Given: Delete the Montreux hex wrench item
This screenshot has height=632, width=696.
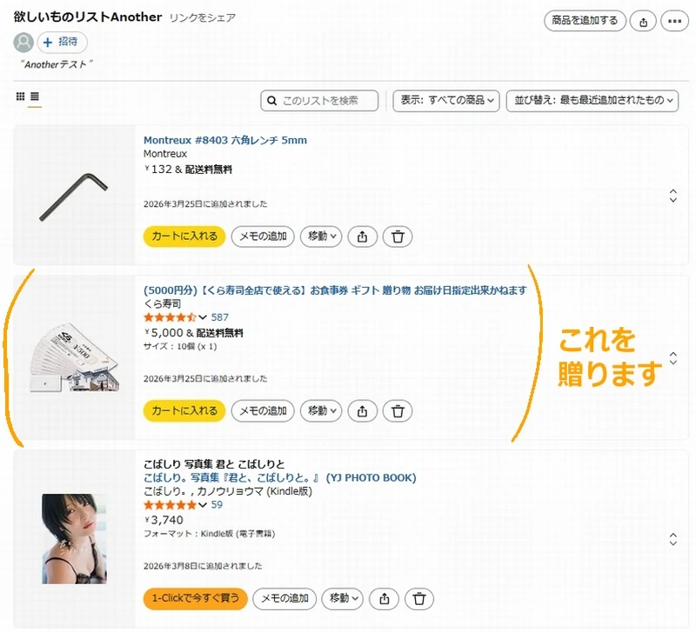Looking at the screenshot, I should pyautogui.click(x=398, y=236).
